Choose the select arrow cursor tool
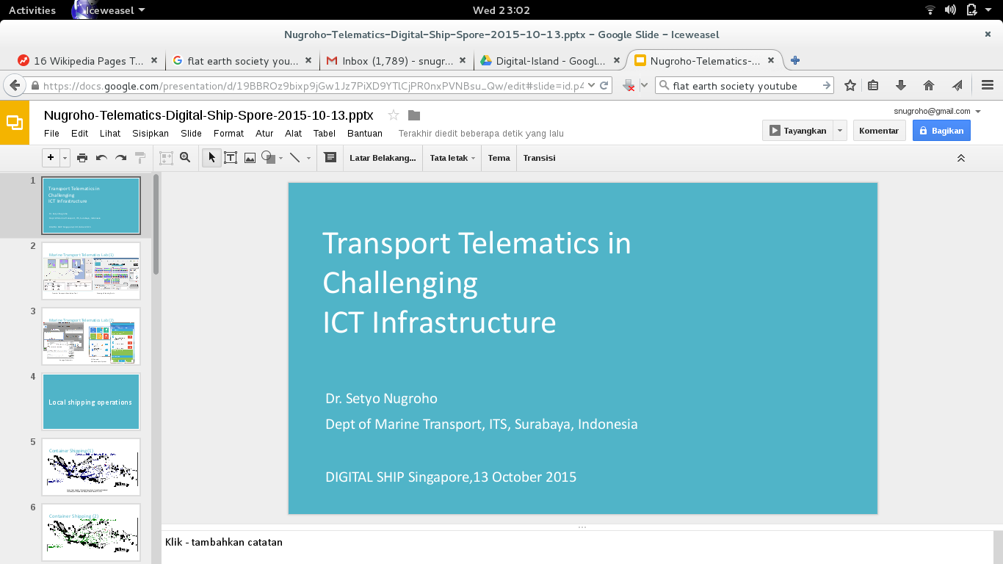This screenshot has height=564, width=1003. tap(211, 158)
